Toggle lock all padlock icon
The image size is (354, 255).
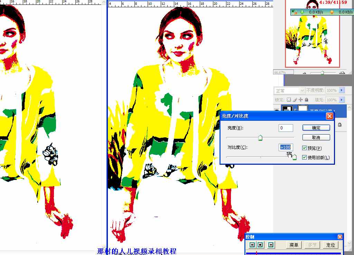click(306, 100)
